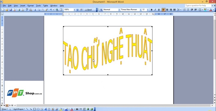Viewport: 216px width, 111px height.
Task: Open the Tools menu
Action: point(38,6)
